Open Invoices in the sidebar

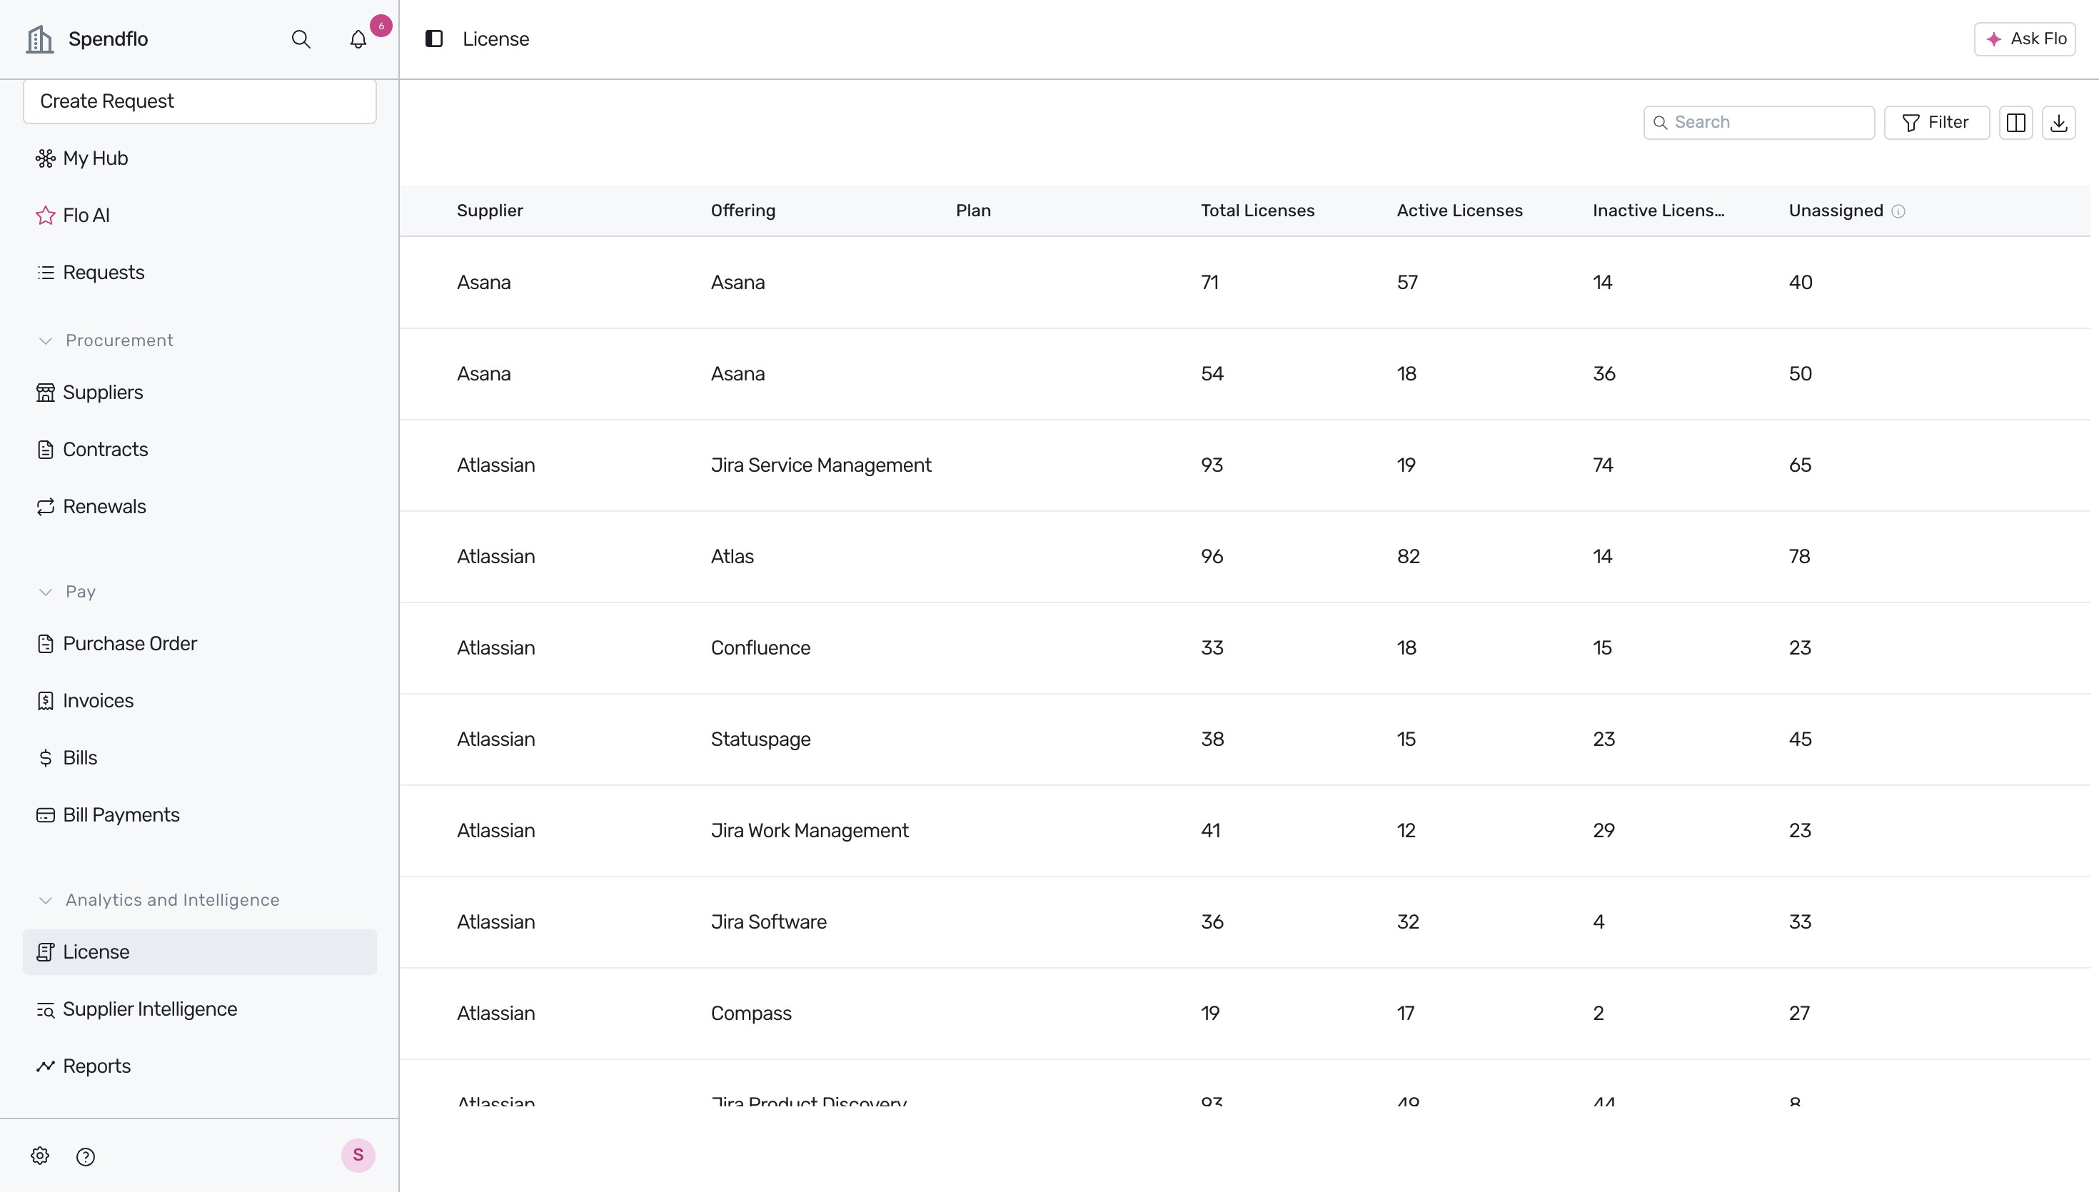click(200, 701)
